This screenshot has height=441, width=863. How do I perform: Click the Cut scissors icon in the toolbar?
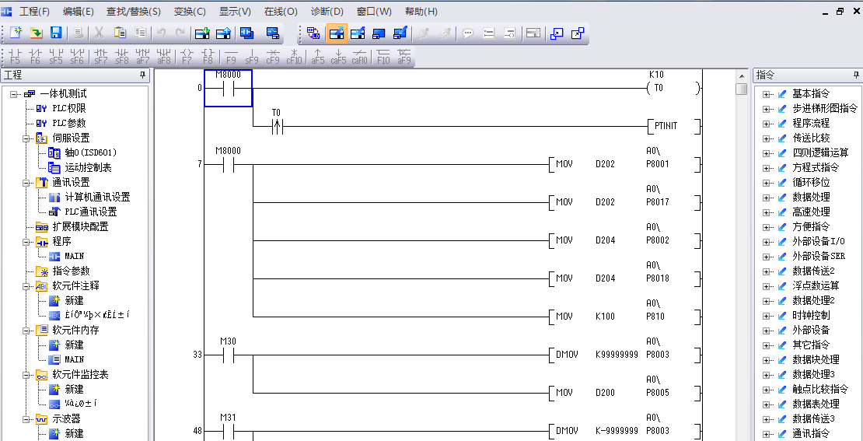99,33
